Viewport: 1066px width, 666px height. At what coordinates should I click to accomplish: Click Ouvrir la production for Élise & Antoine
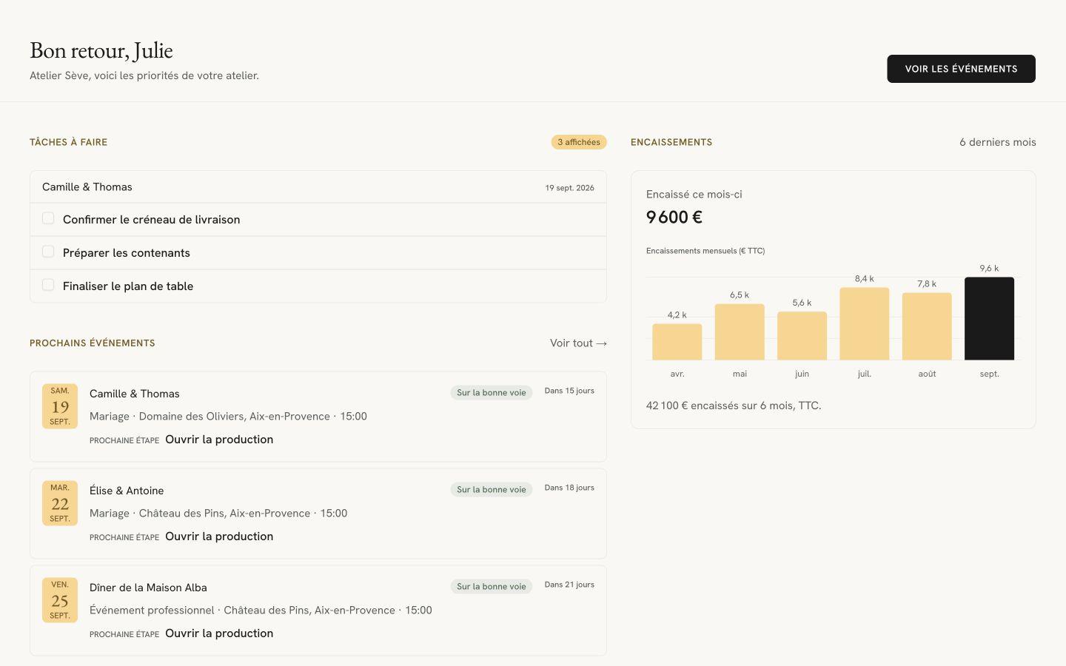219,536
